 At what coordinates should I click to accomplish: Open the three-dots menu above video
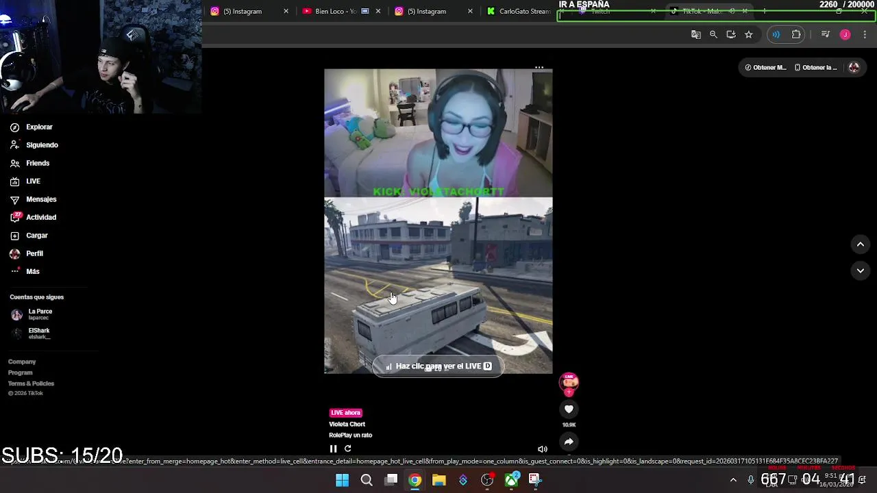click(x=539, y=68)
